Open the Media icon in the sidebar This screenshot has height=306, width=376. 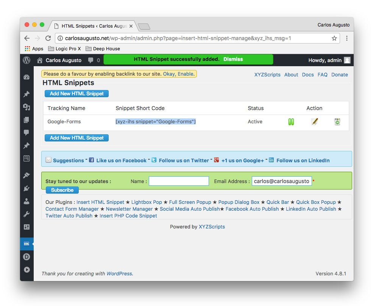point(27,107)
